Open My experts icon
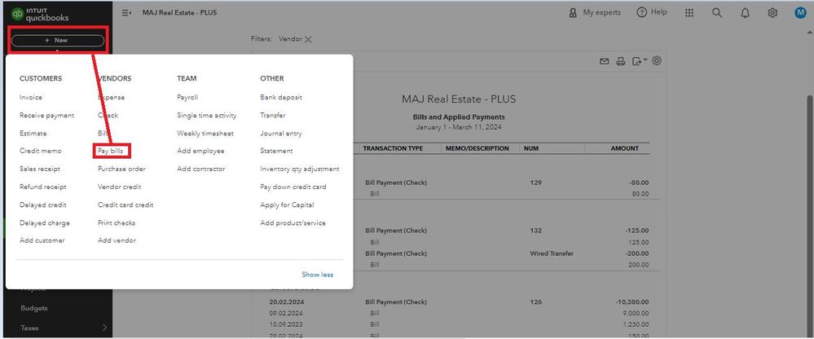The image size is (814, 339). [x=573, y=12]
